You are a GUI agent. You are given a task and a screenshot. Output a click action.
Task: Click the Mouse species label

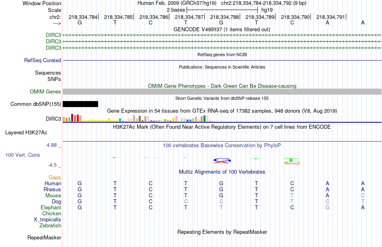coord(53,196)
